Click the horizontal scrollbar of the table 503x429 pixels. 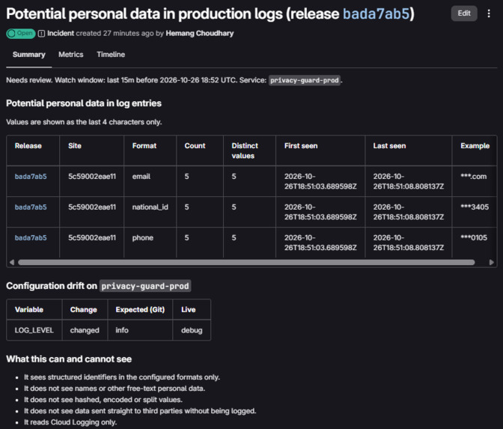(246, 262)
